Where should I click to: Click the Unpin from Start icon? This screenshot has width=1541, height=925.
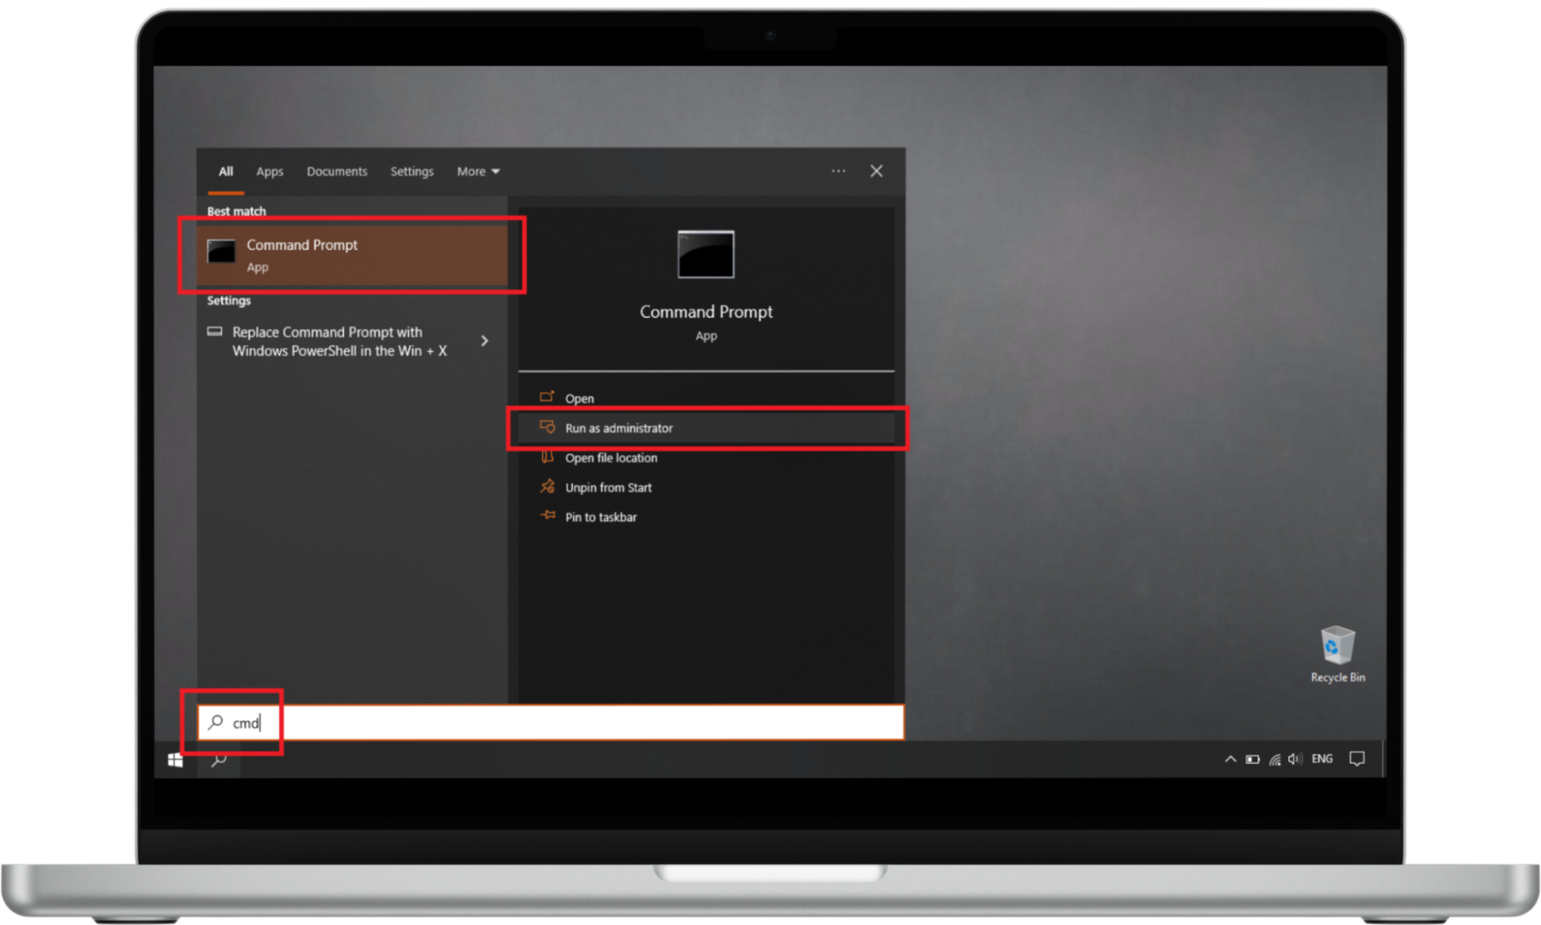(547, 486)
